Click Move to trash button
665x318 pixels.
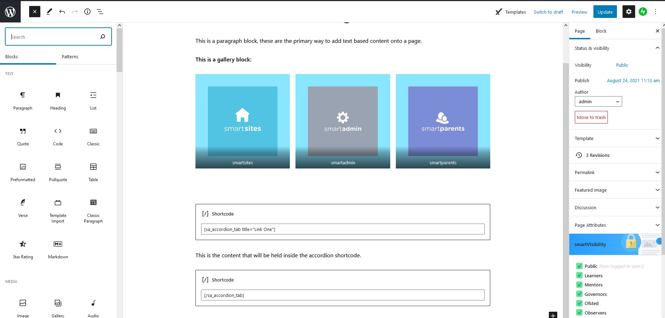coord(591,117)
